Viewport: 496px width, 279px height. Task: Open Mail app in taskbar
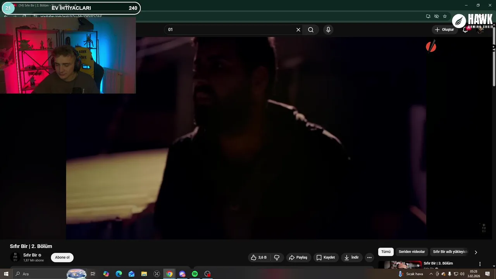(131, 274)
